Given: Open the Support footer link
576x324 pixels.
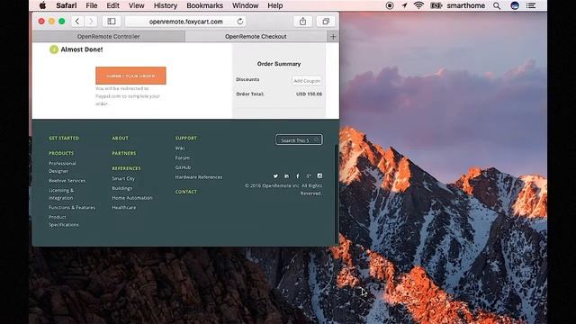Looking at the screenshot, I should 186,138.
